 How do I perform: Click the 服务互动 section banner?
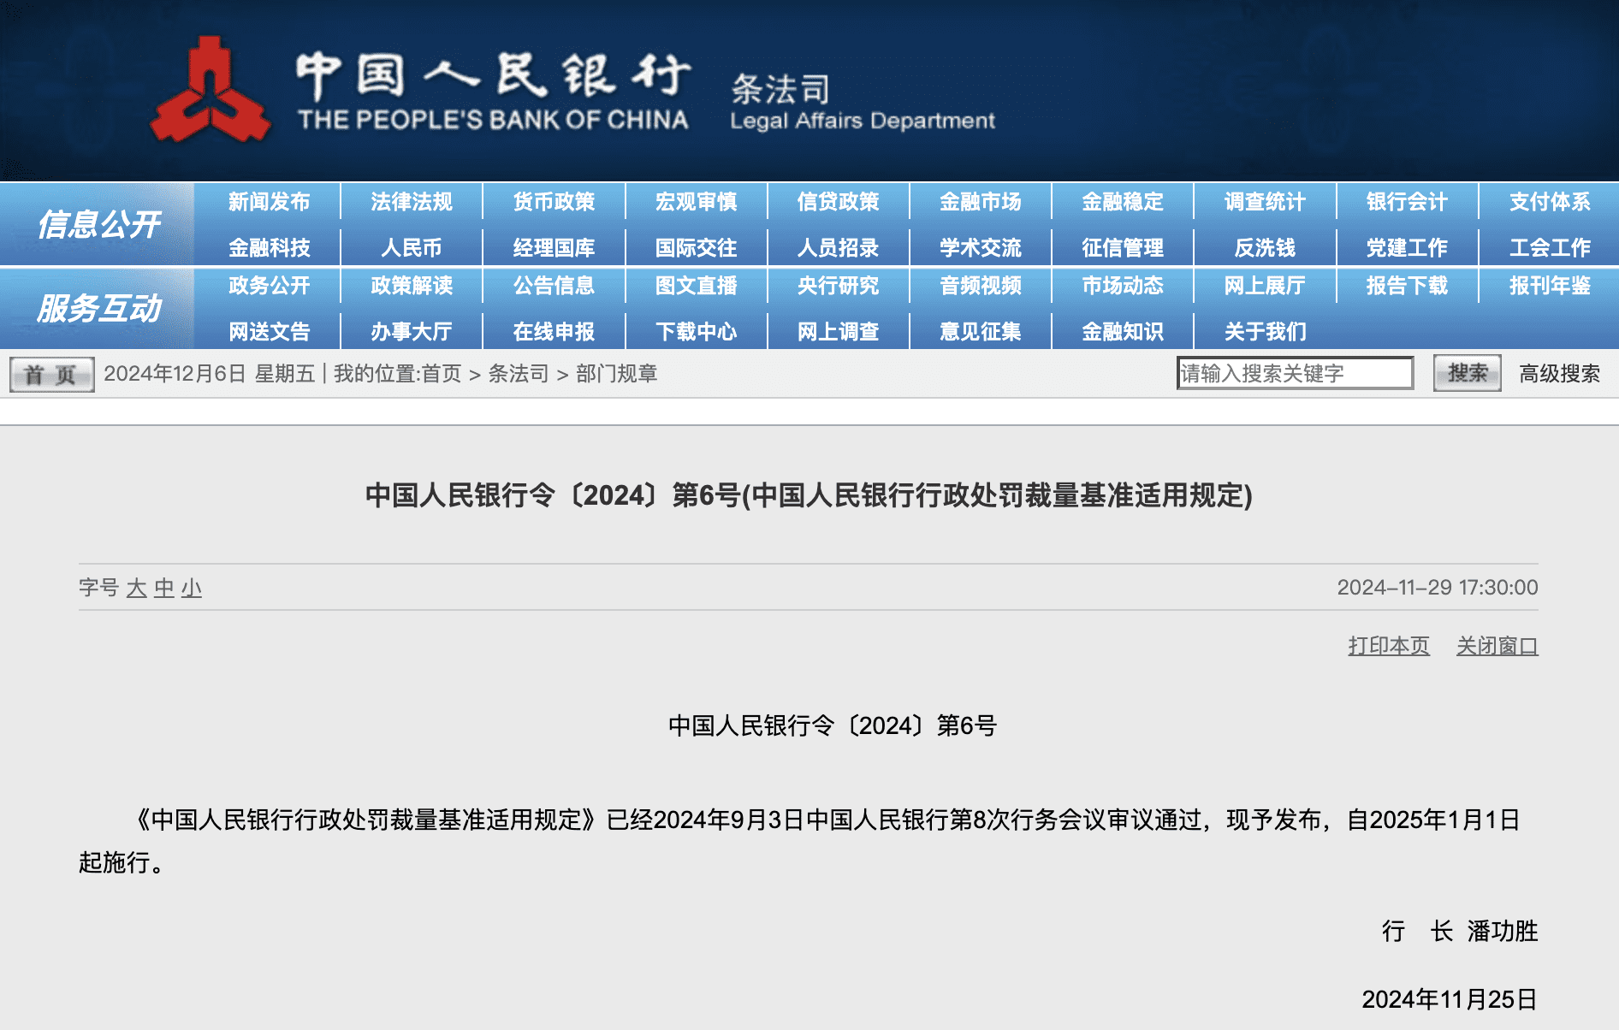tap(98, 308)
